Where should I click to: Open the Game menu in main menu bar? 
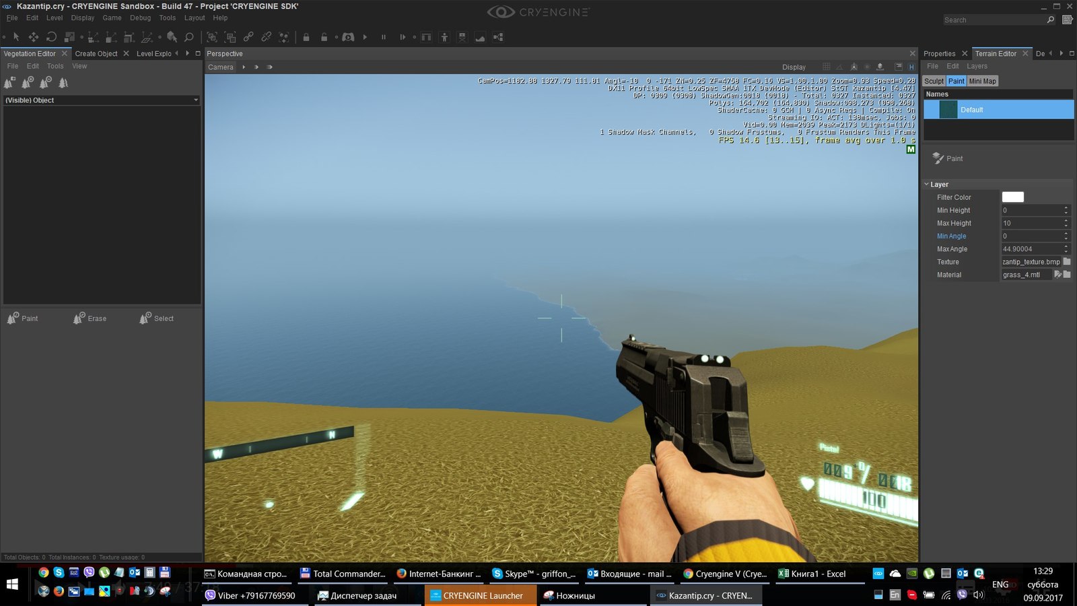[x=112, y=18]
